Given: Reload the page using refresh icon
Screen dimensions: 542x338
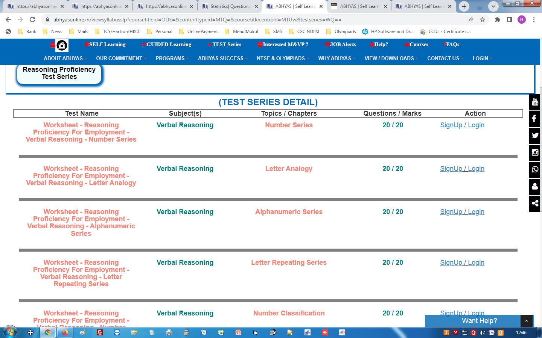Looking at the screenshot, I should coord(32,20).
